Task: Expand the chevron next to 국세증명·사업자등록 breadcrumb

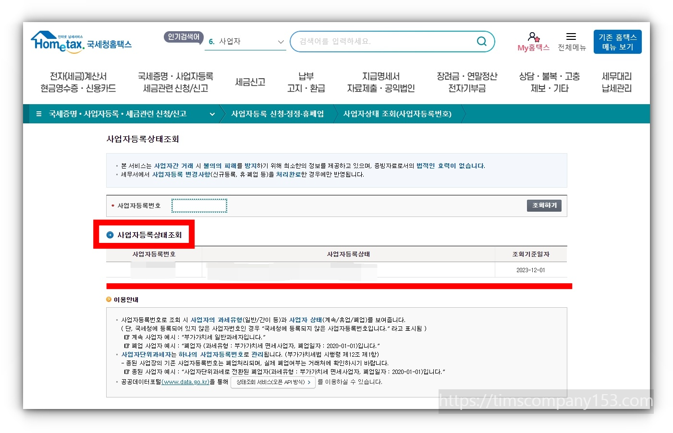Action: [212, 114]
